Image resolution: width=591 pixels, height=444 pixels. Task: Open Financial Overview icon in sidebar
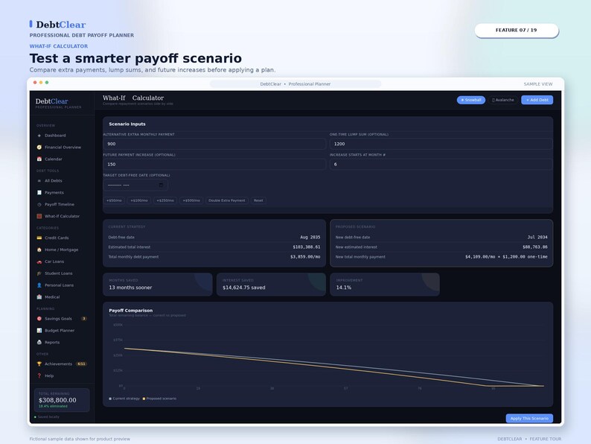(x=39, y=147)
